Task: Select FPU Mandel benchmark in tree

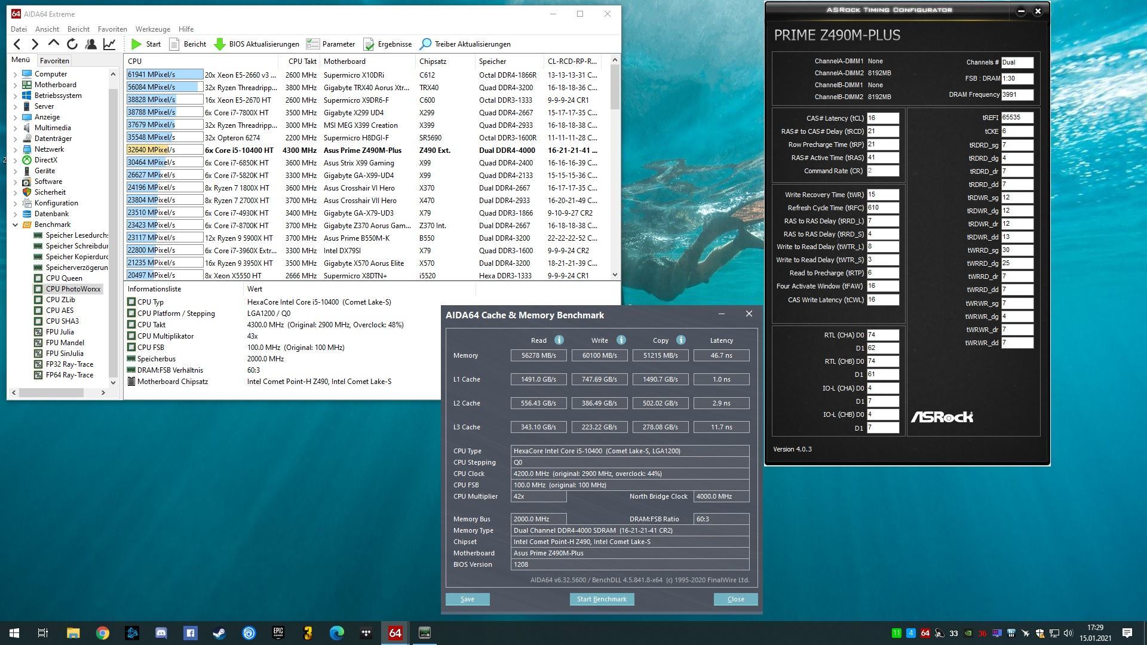Action: point(65,343)
